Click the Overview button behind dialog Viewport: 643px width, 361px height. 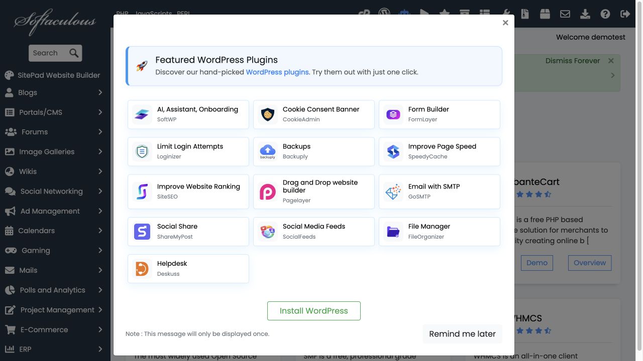590,263
